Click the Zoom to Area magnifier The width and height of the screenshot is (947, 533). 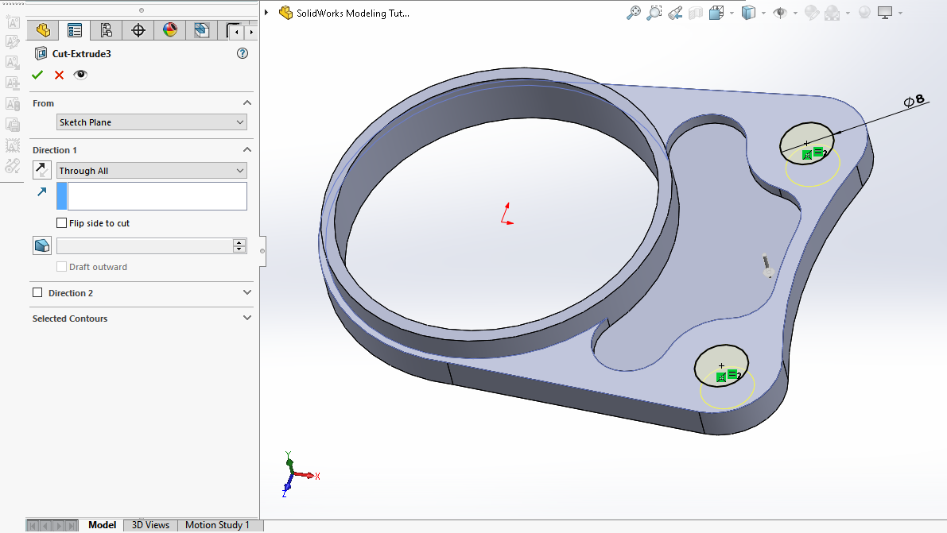coord(654,13)
